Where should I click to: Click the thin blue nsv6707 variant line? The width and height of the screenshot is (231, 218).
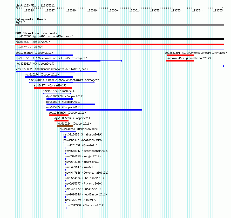tap(119, 50)
